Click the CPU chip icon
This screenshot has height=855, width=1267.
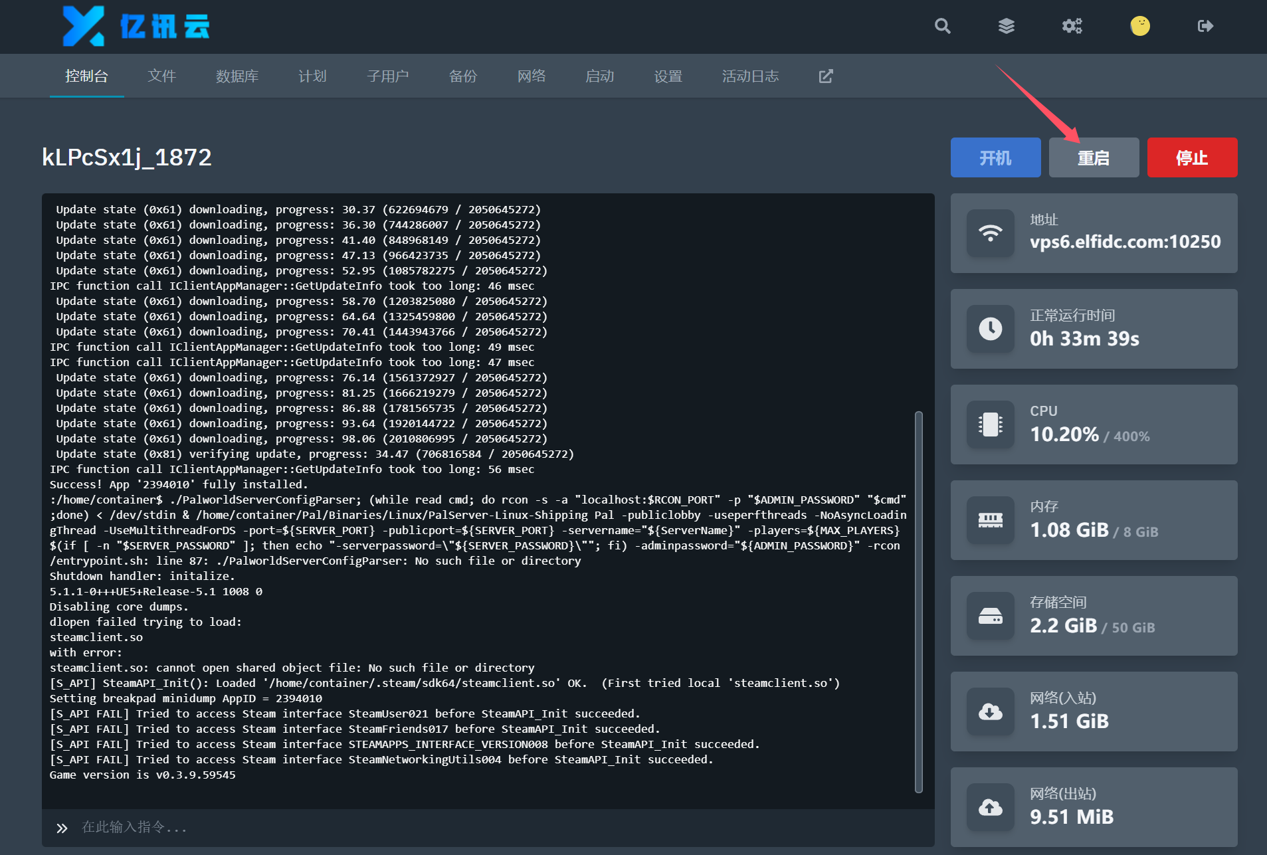pyautogui.click(x=990, y=425)
